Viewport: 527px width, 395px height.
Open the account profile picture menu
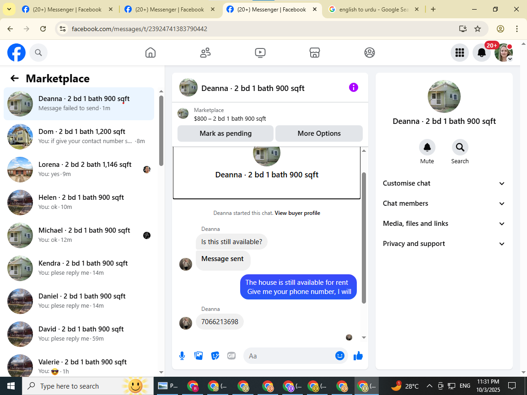[x=504, y=53]
